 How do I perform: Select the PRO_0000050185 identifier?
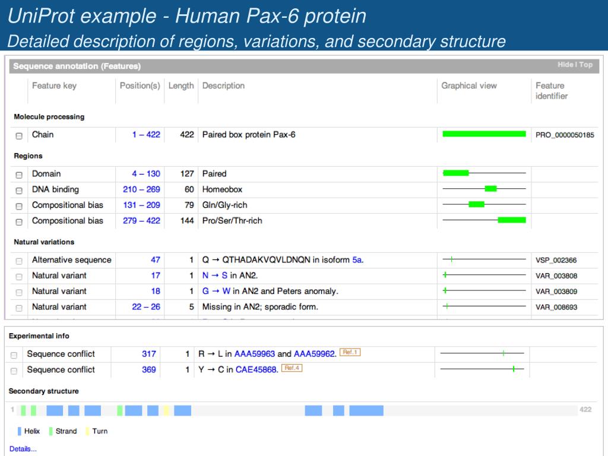coord(565,135)
